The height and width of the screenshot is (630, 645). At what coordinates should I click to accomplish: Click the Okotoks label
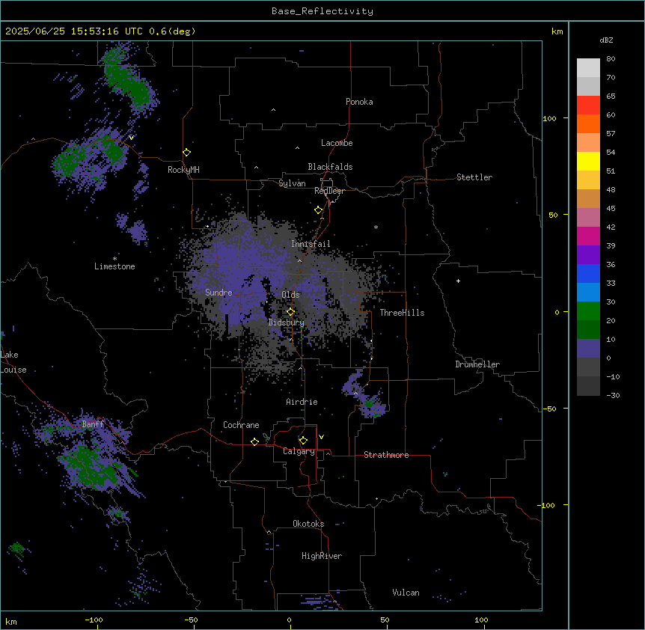pos(308,524)
